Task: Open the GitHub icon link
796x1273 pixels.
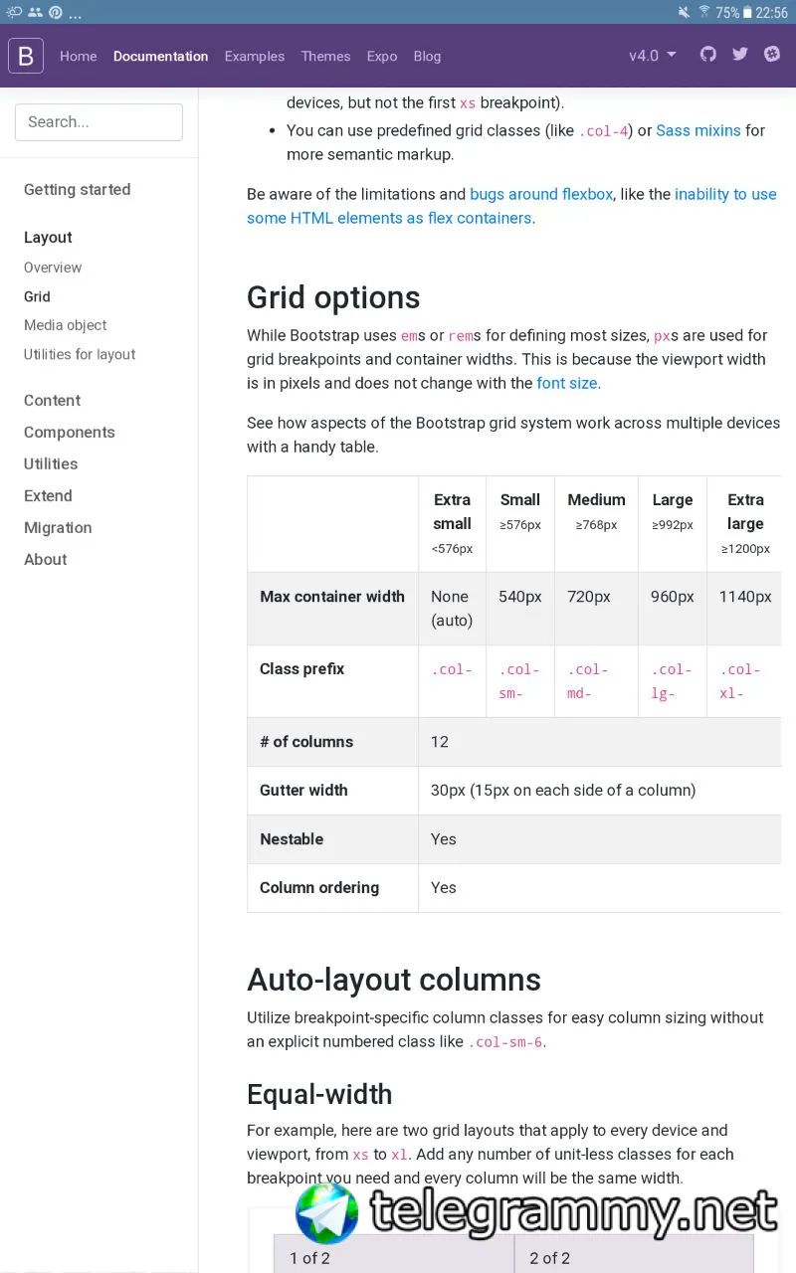Action: click(x=707, y=55)
